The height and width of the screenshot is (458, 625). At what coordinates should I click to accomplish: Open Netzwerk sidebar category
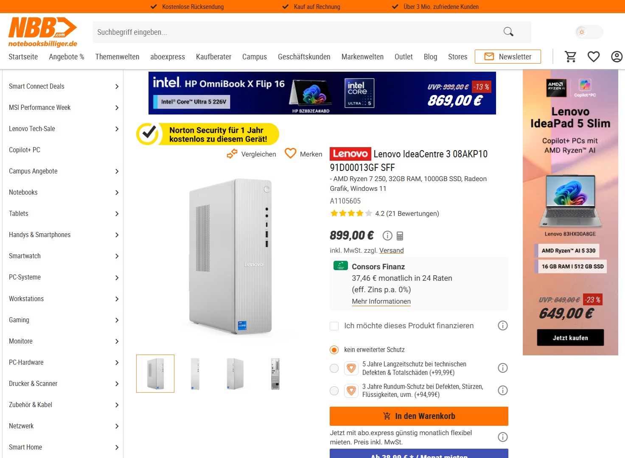tap(21, 426)
